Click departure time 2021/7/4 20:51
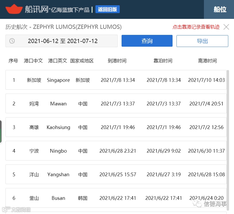The image size is (234, 214). click(x=206, y=104)
